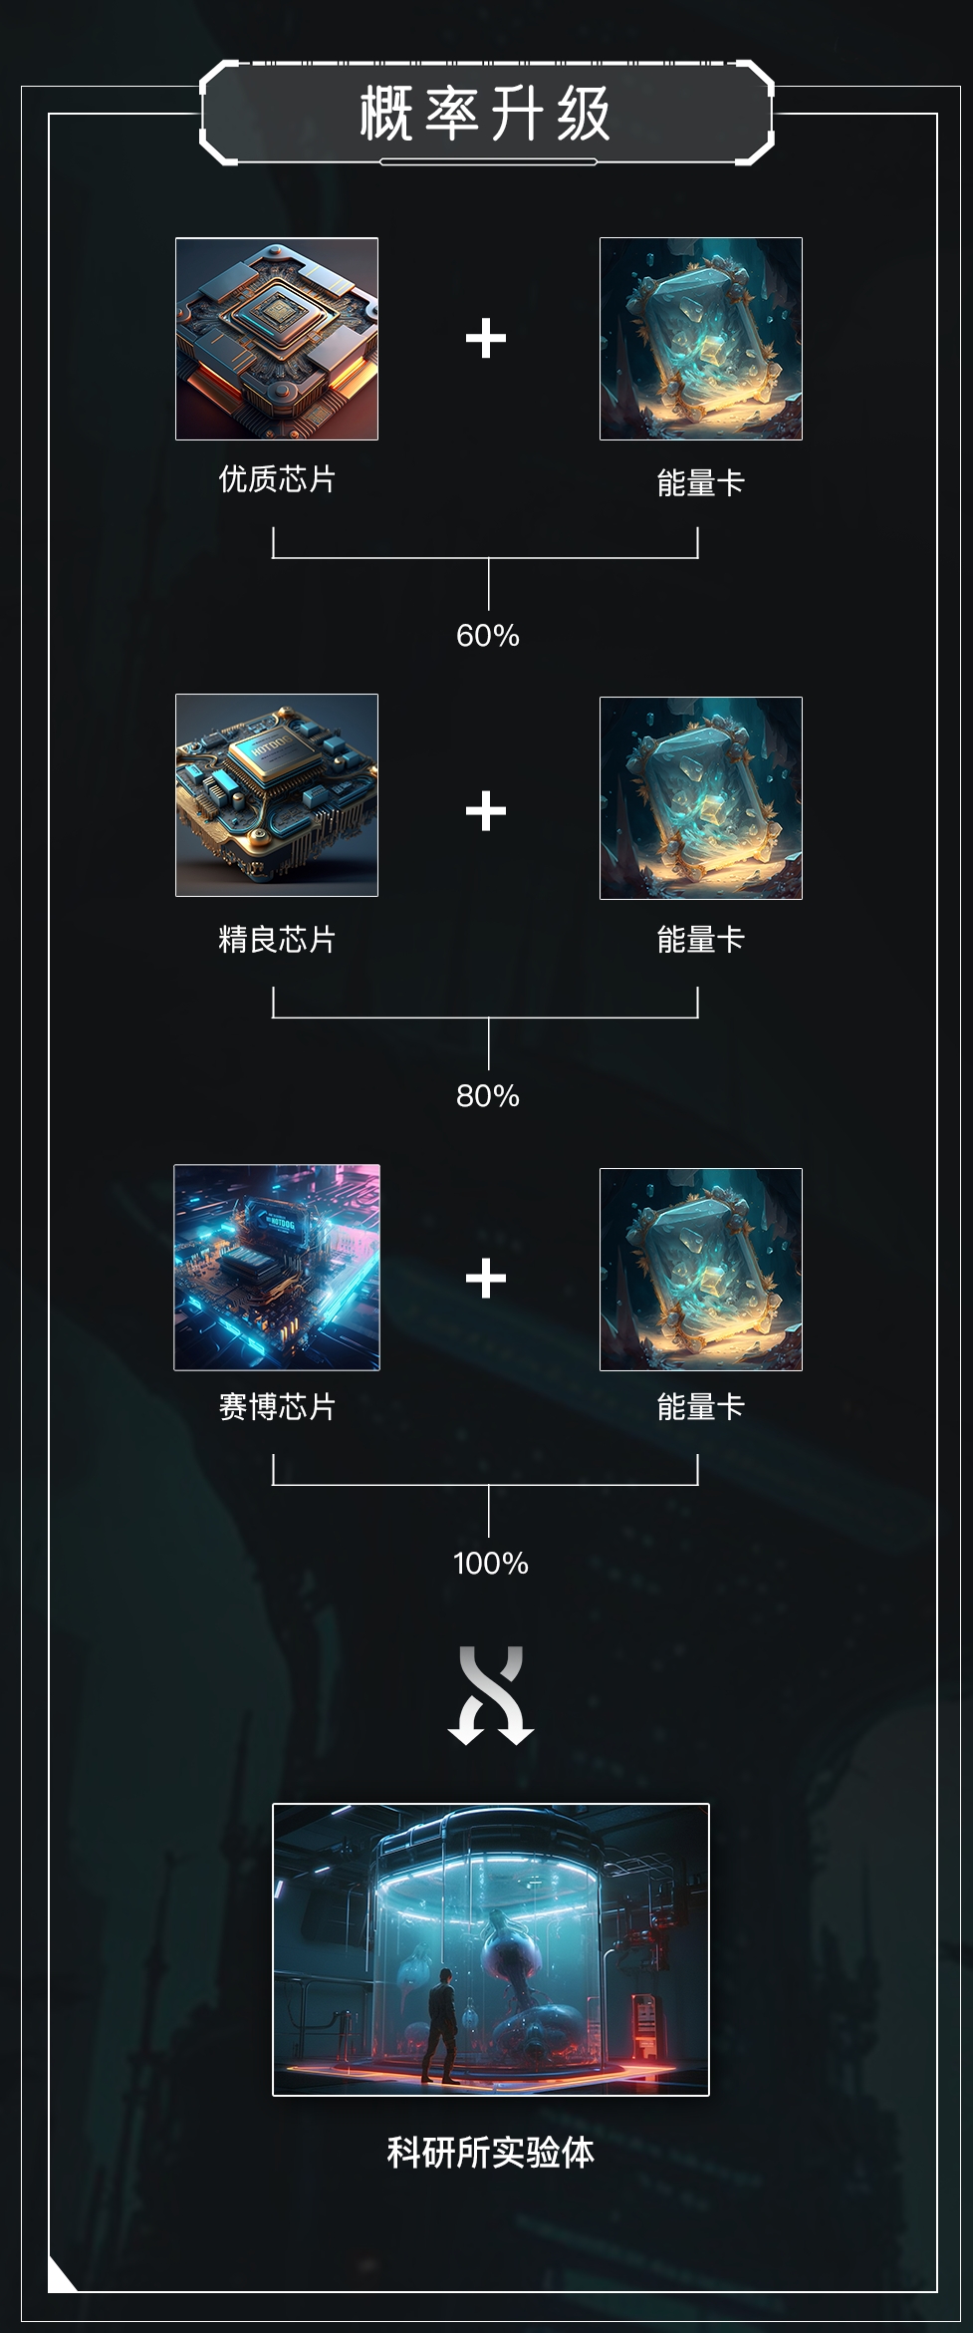
Task: Select the 精良芯片 chip image
Action: [277, 795]
